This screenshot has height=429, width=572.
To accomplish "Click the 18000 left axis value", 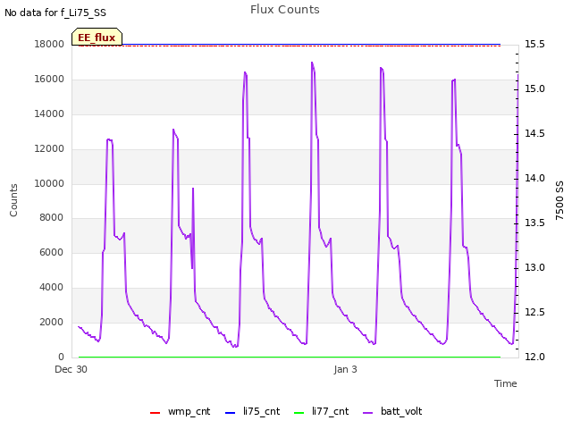I will coord(49,44).
